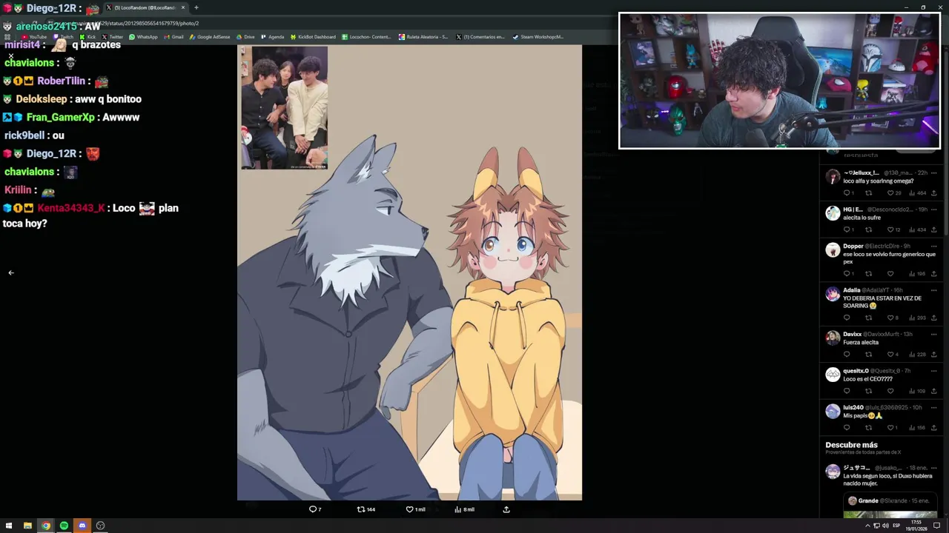Open File Explorer from taskbar

pyautogui.click(x=27, y=526)
